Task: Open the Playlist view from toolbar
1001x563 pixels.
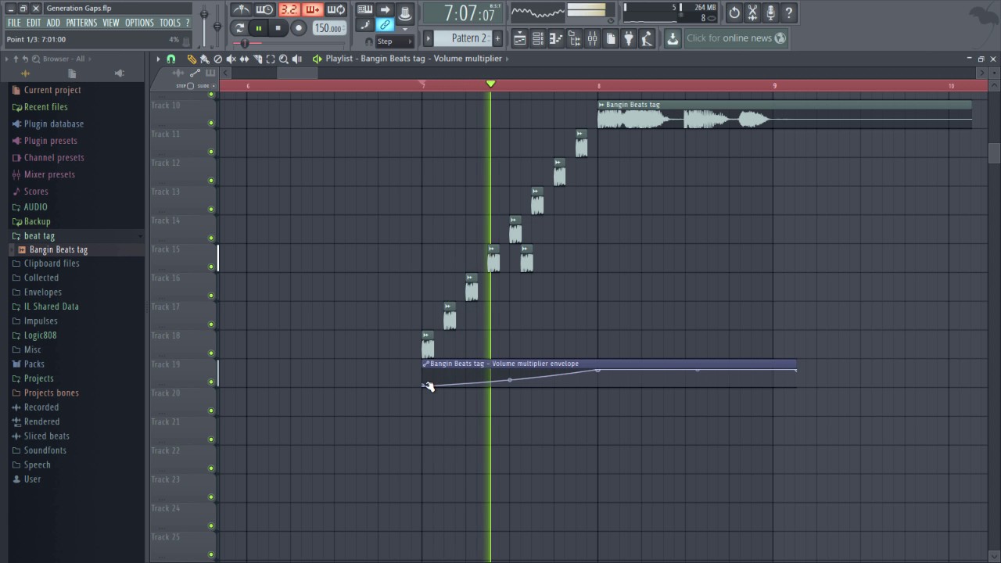Action: click(x=519, y=38)
